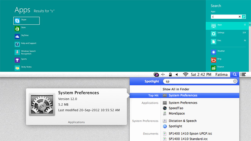
Task: Launch SkyDrive from the Apps results
Action: click(x=17, y=37)
